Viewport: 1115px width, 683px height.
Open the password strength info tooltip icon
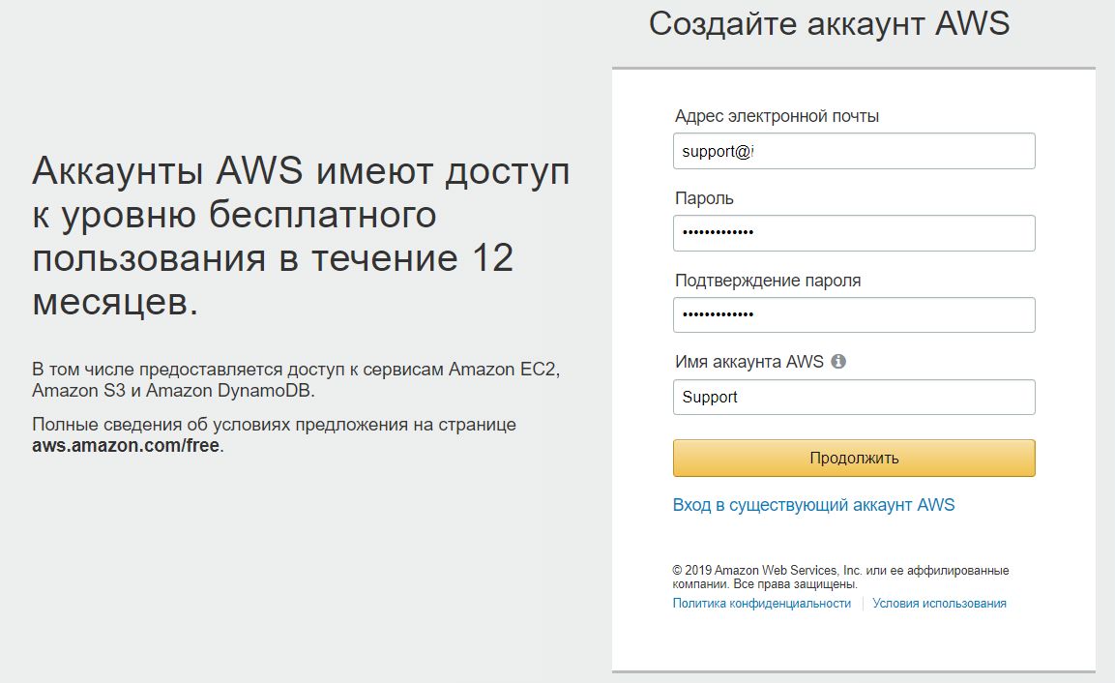[839, 362]
